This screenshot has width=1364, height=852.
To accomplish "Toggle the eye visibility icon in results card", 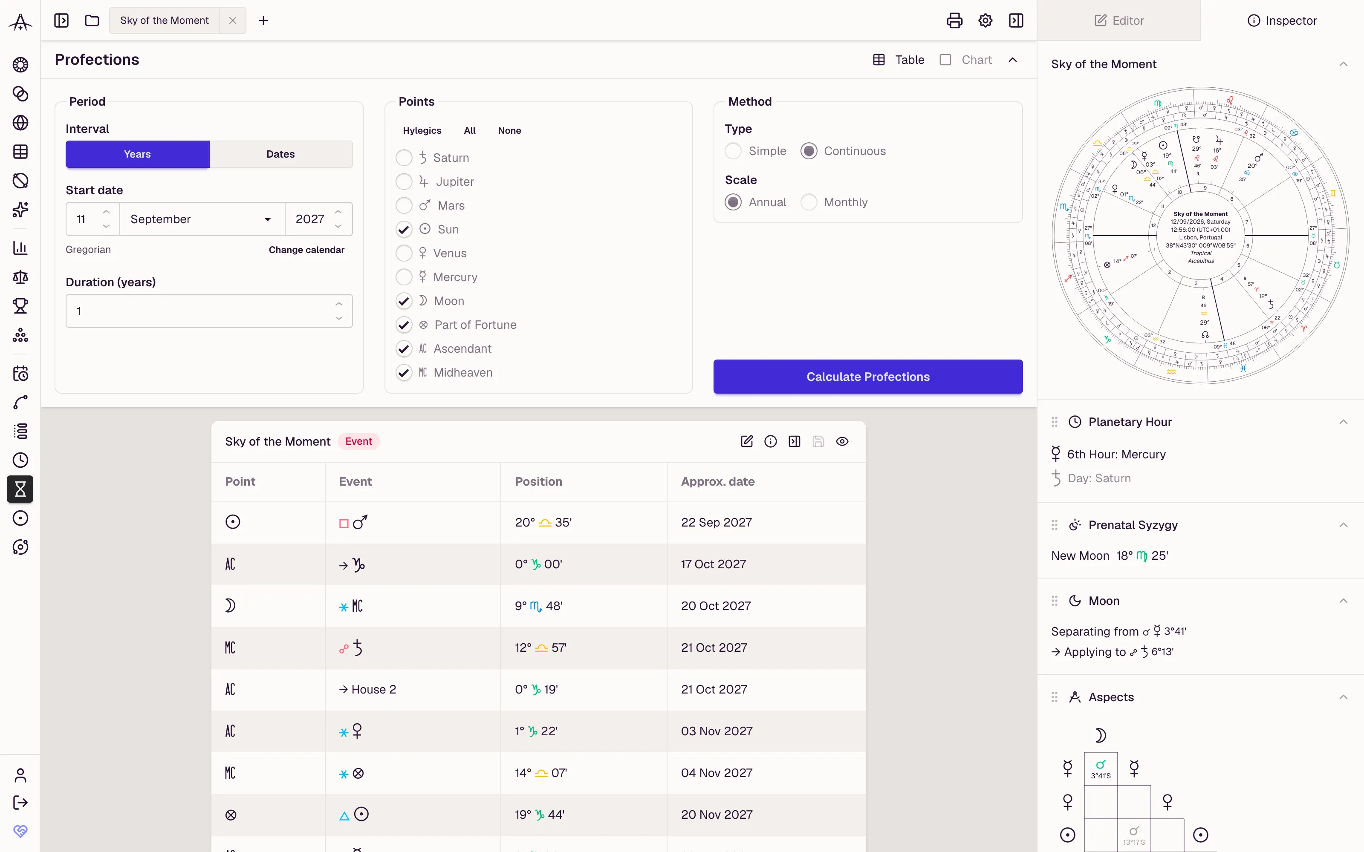I will [x=842, y=441].
